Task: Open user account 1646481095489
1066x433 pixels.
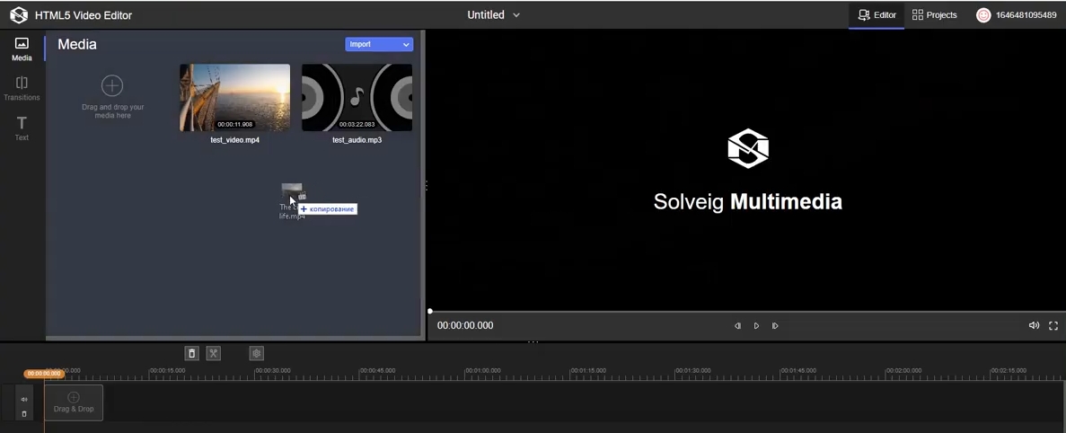Action: pos(1017,15)
